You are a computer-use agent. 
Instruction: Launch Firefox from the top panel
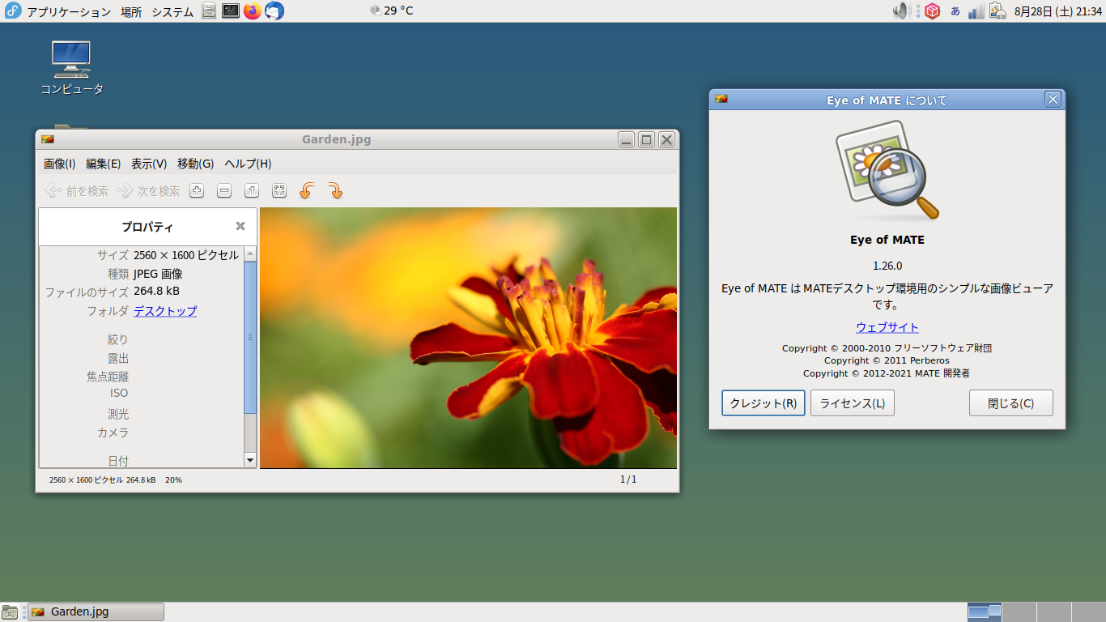pos(253,11)
